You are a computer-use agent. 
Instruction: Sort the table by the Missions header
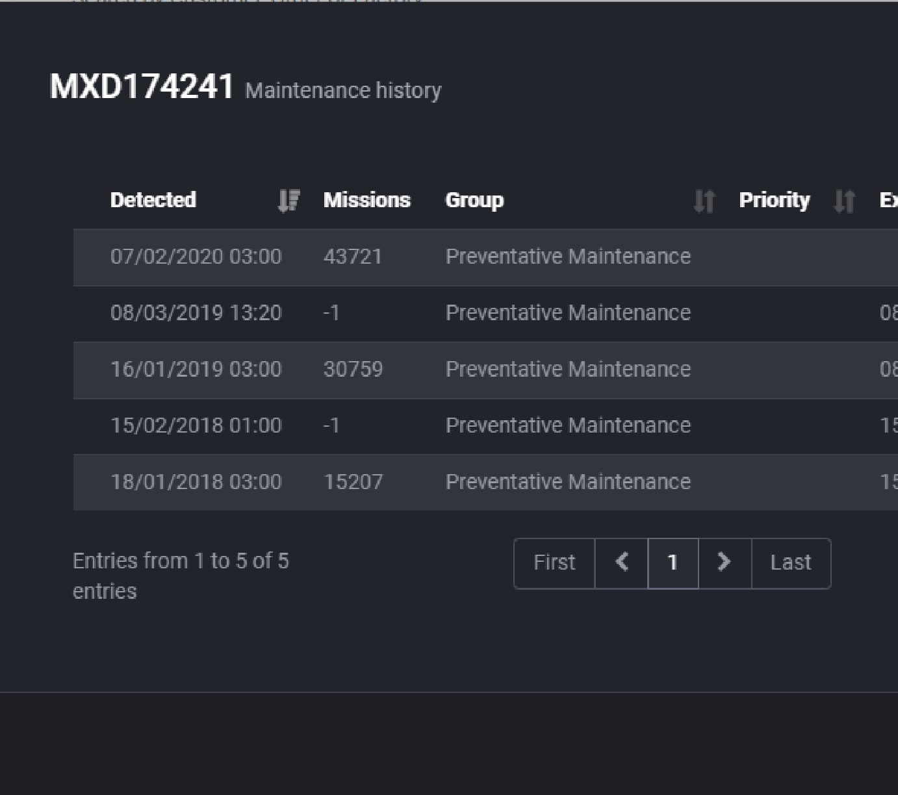(366, 200)
